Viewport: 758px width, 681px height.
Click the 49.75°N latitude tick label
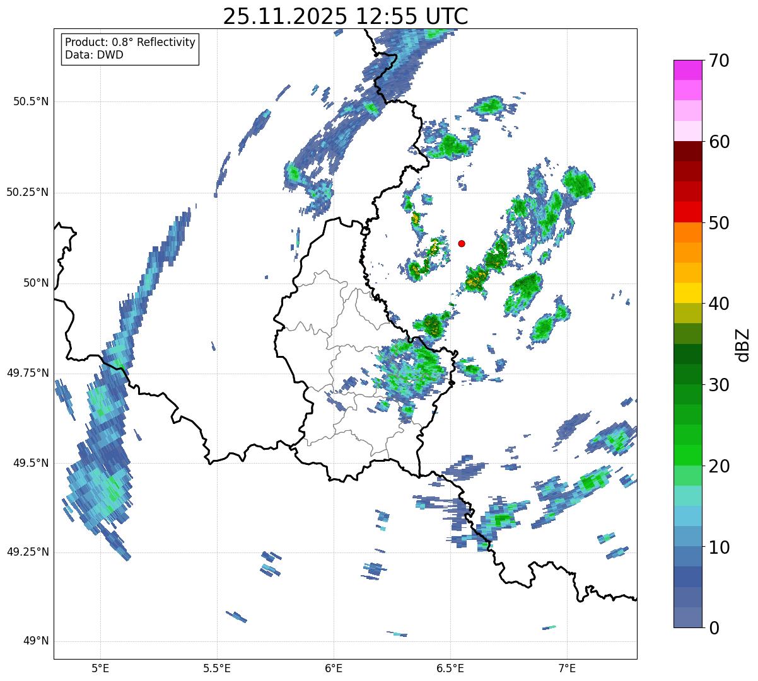coord(28,373)
